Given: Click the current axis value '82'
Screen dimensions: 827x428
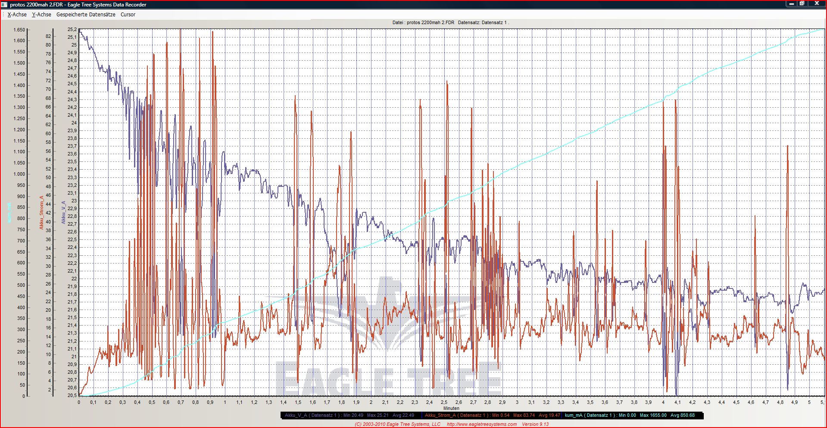Looking at the screenshot, I should click(48, 36).
